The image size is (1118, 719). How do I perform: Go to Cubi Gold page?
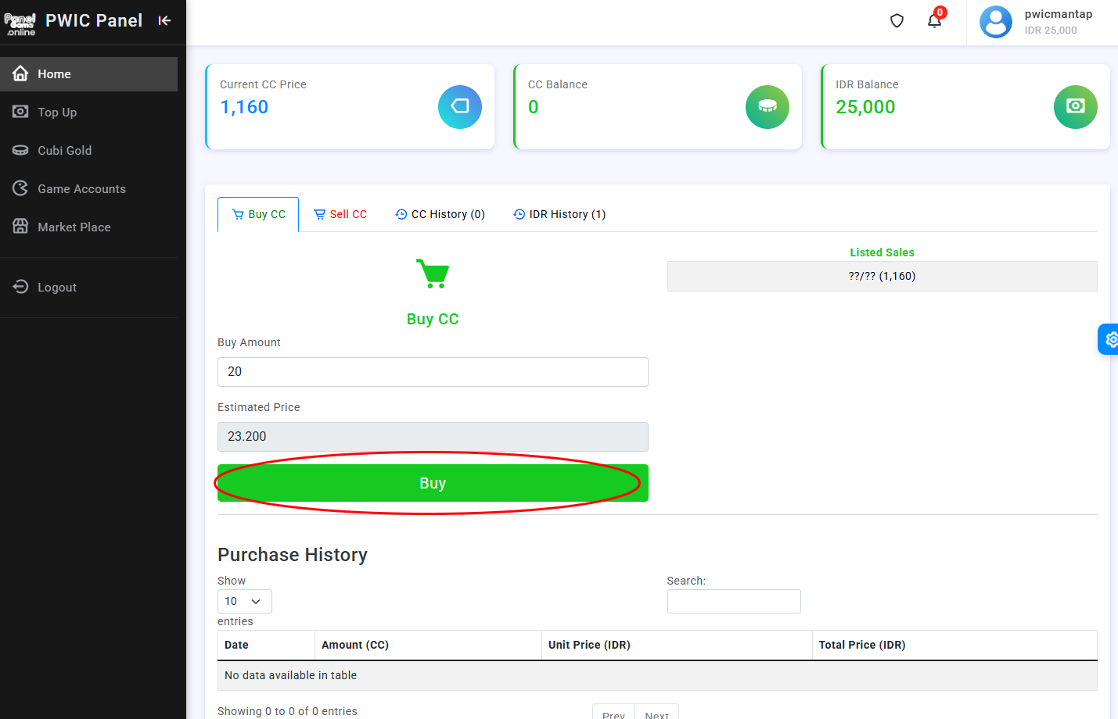pyautogui.click(x=64, y=151)
